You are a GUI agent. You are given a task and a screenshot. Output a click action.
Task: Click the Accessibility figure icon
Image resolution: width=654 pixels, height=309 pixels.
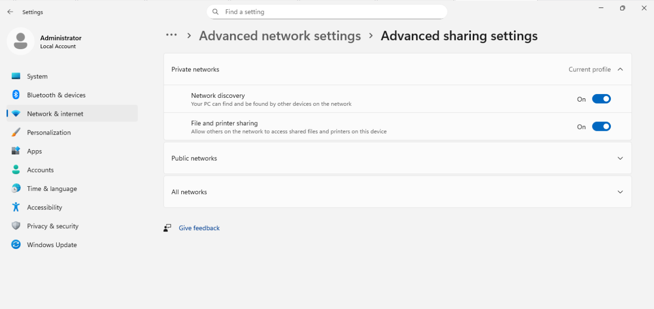pyautogui.click(x=16, y=207)
